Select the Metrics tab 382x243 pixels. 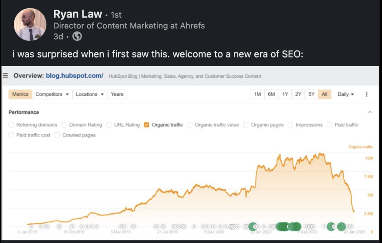click(20, 94)
